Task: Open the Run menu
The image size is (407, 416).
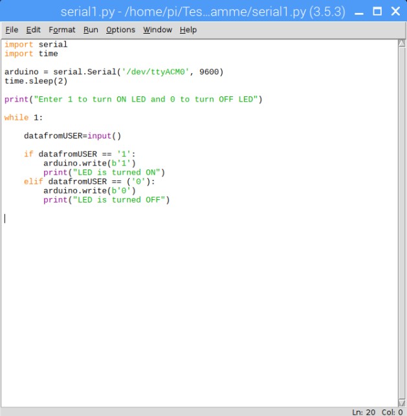Action: [x=91, y=30]
